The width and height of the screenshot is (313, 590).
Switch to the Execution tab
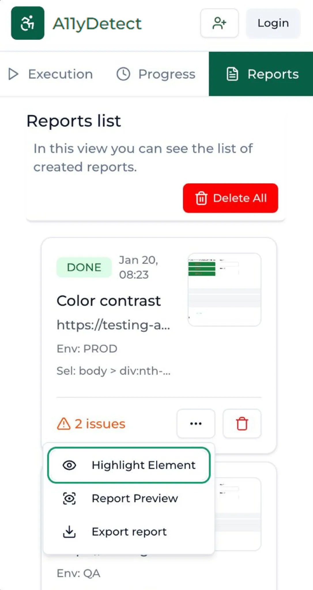pos(51,74)
